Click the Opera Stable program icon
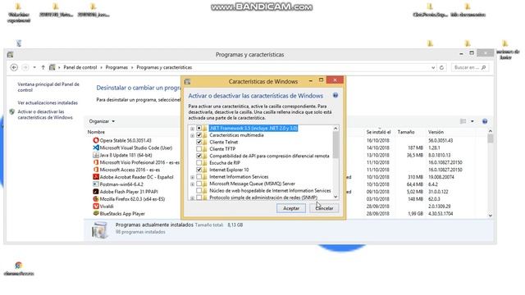This screenshot has width=525, height=295. (96, 140)
